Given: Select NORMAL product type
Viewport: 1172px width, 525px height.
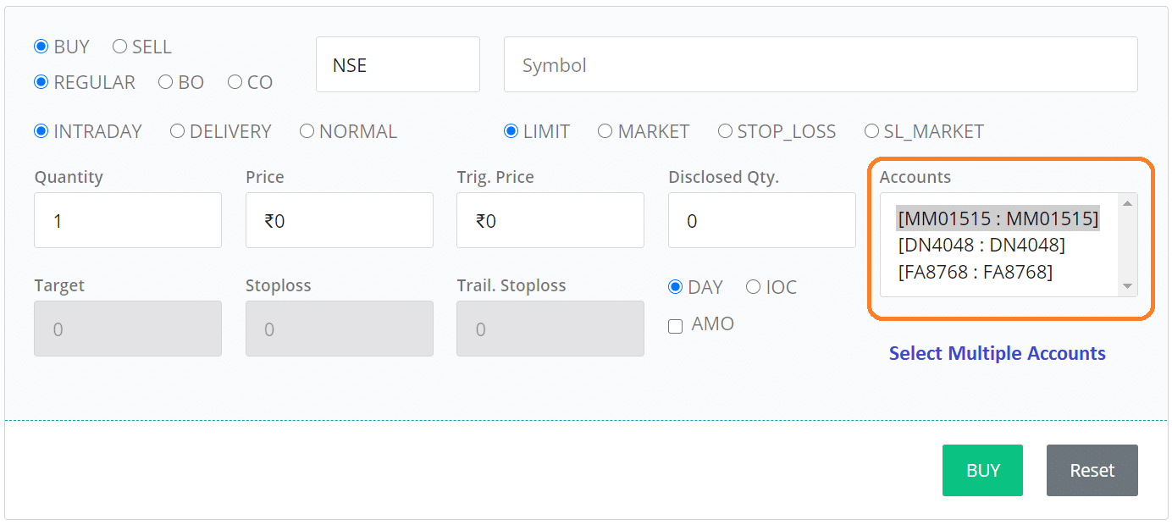Looking at the screenshot, I should click(307, 131).
